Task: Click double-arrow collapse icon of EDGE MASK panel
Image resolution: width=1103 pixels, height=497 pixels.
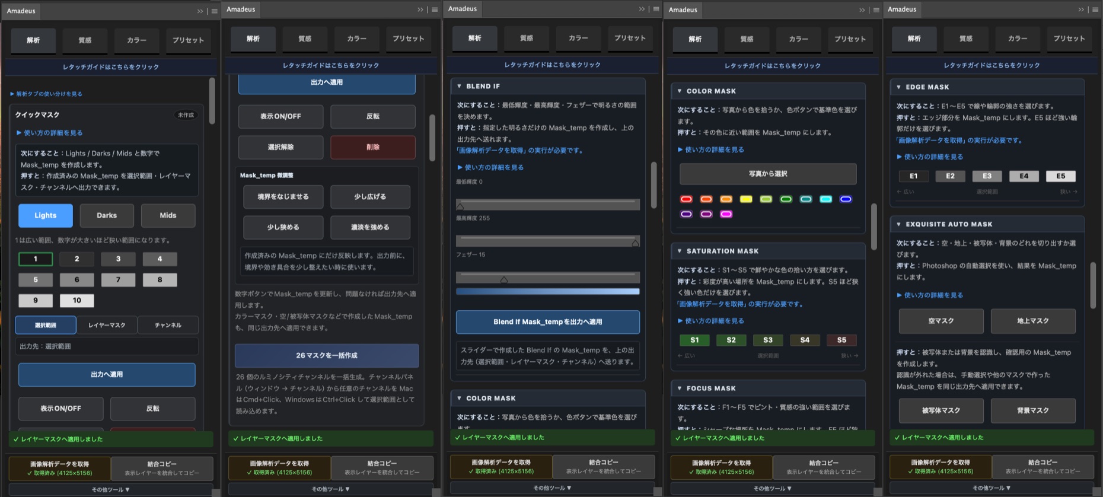Action: coord(1081,9)
